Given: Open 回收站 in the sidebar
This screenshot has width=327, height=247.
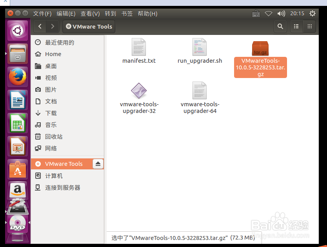Looking at the screenshot, I should (67, 137).
